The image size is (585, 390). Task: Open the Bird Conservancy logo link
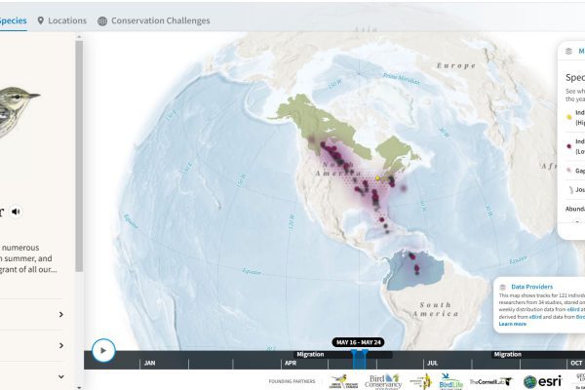coord(382,381)
